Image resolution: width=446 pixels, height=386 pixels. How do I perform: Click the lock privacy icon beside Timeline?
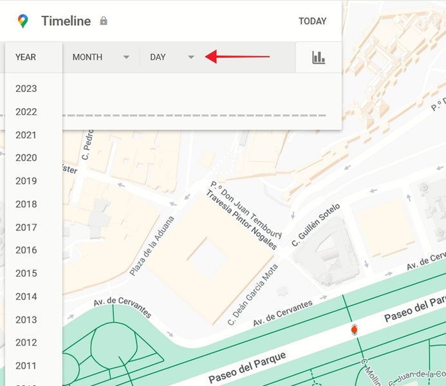pos(104,21)
